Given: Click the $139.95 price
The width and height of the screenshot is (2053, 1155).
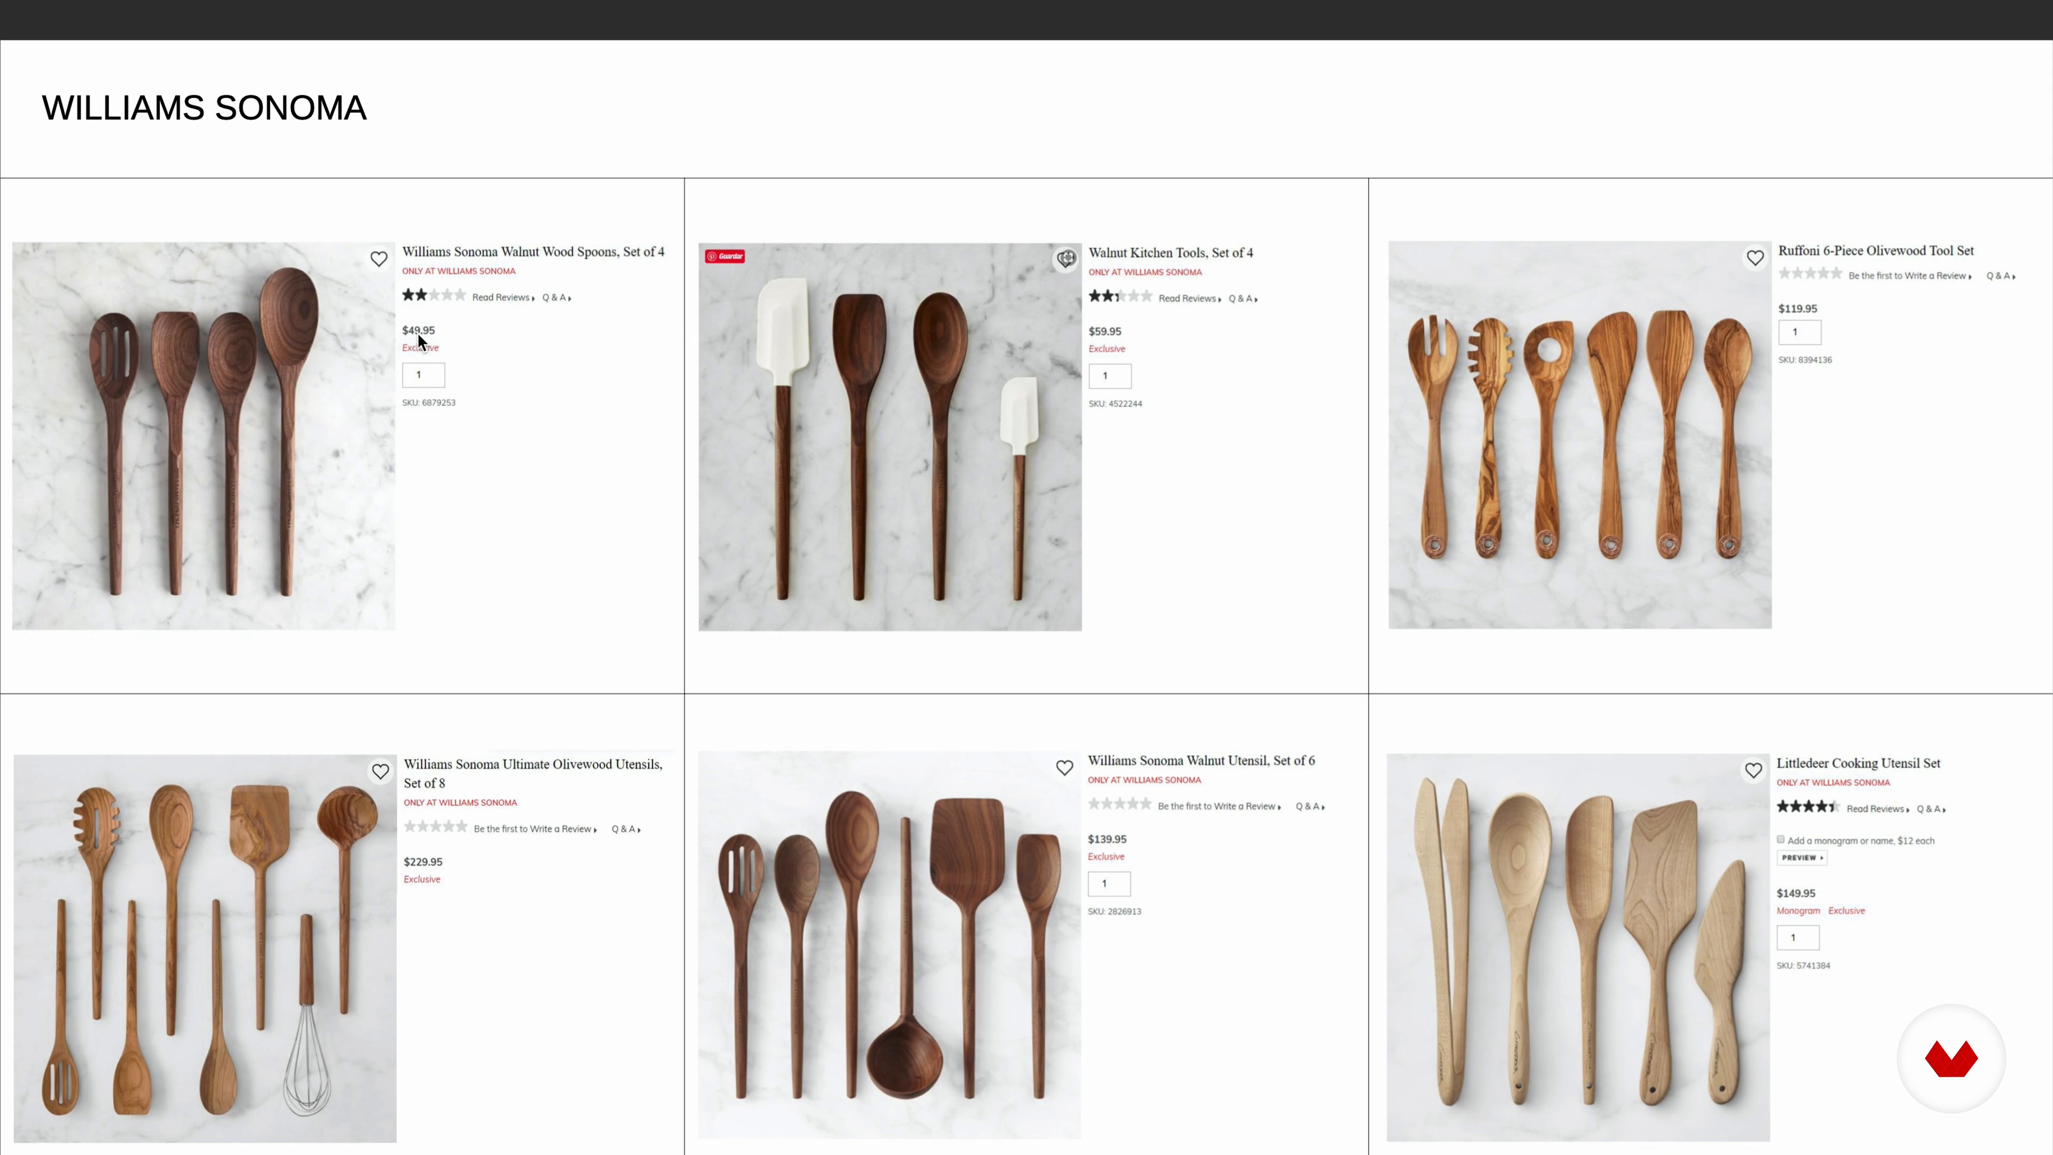Looking at the screenshot, I should 1107,840.
